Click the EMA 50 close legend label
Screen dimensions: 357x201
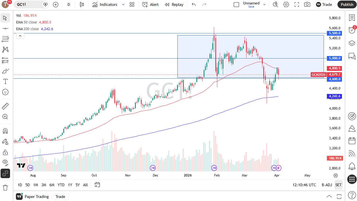point(27,22)
